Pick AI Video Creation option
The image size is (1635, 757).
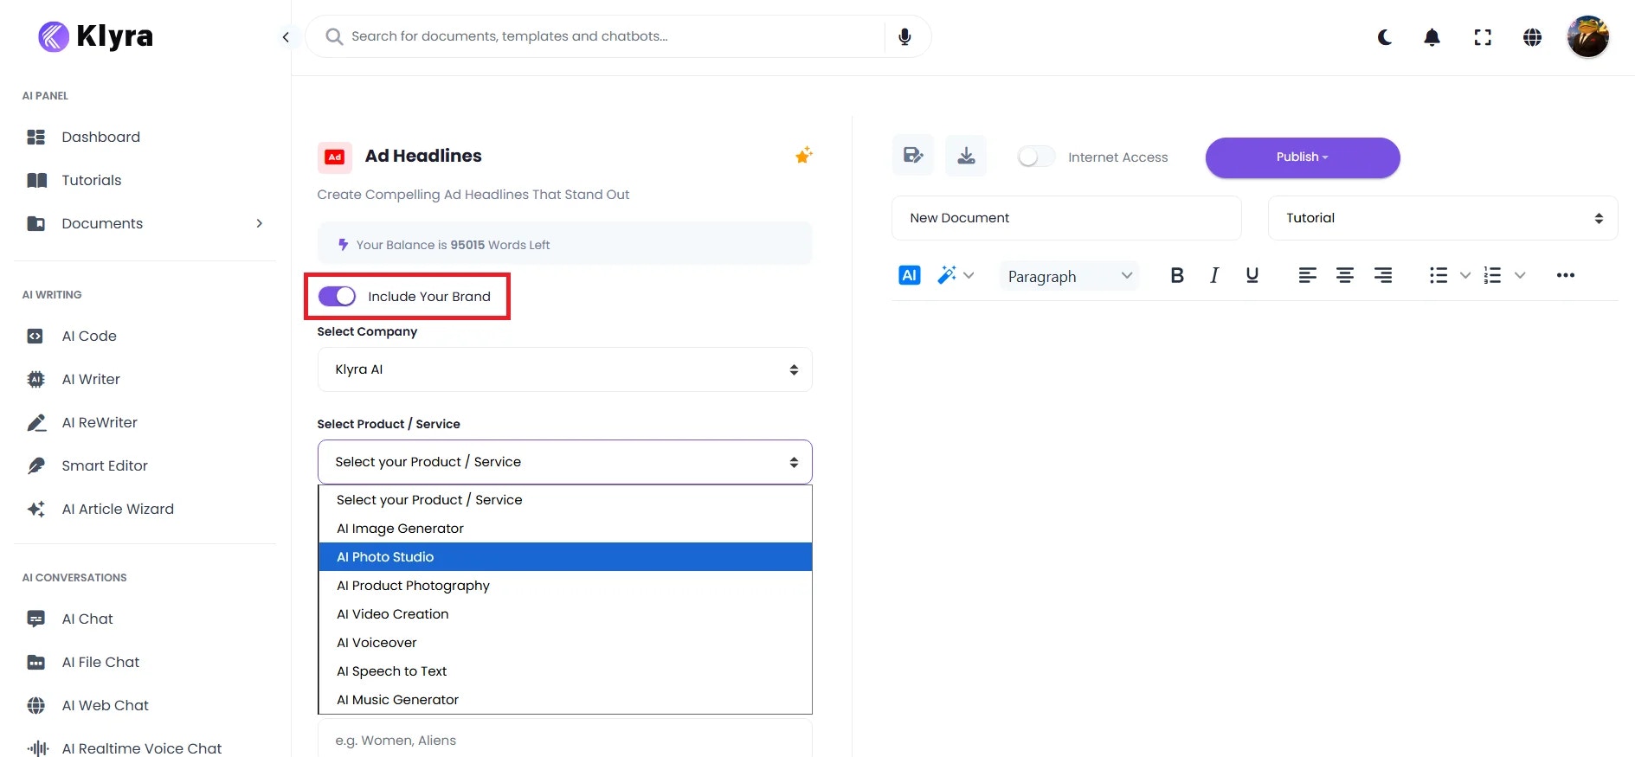pos(565,614)
